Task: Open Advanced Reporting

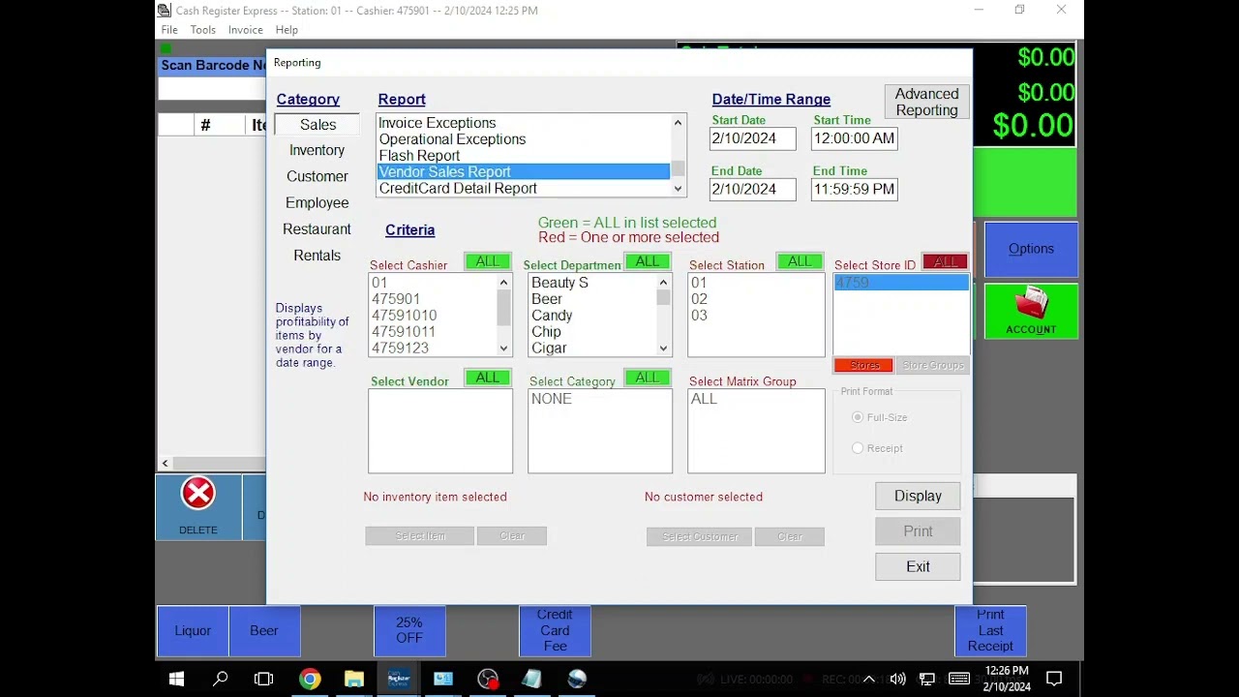Action: (926, 102)
